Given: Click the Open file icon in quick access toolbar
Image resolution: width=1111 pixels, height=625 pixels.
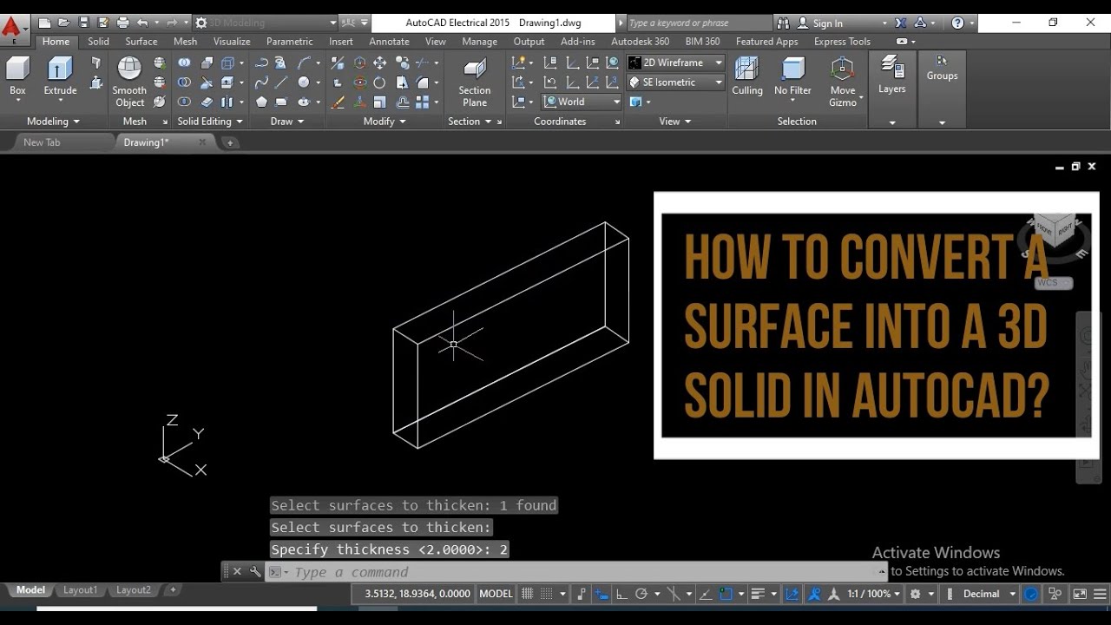Looking at the screenshot, I should click(63, 23).
